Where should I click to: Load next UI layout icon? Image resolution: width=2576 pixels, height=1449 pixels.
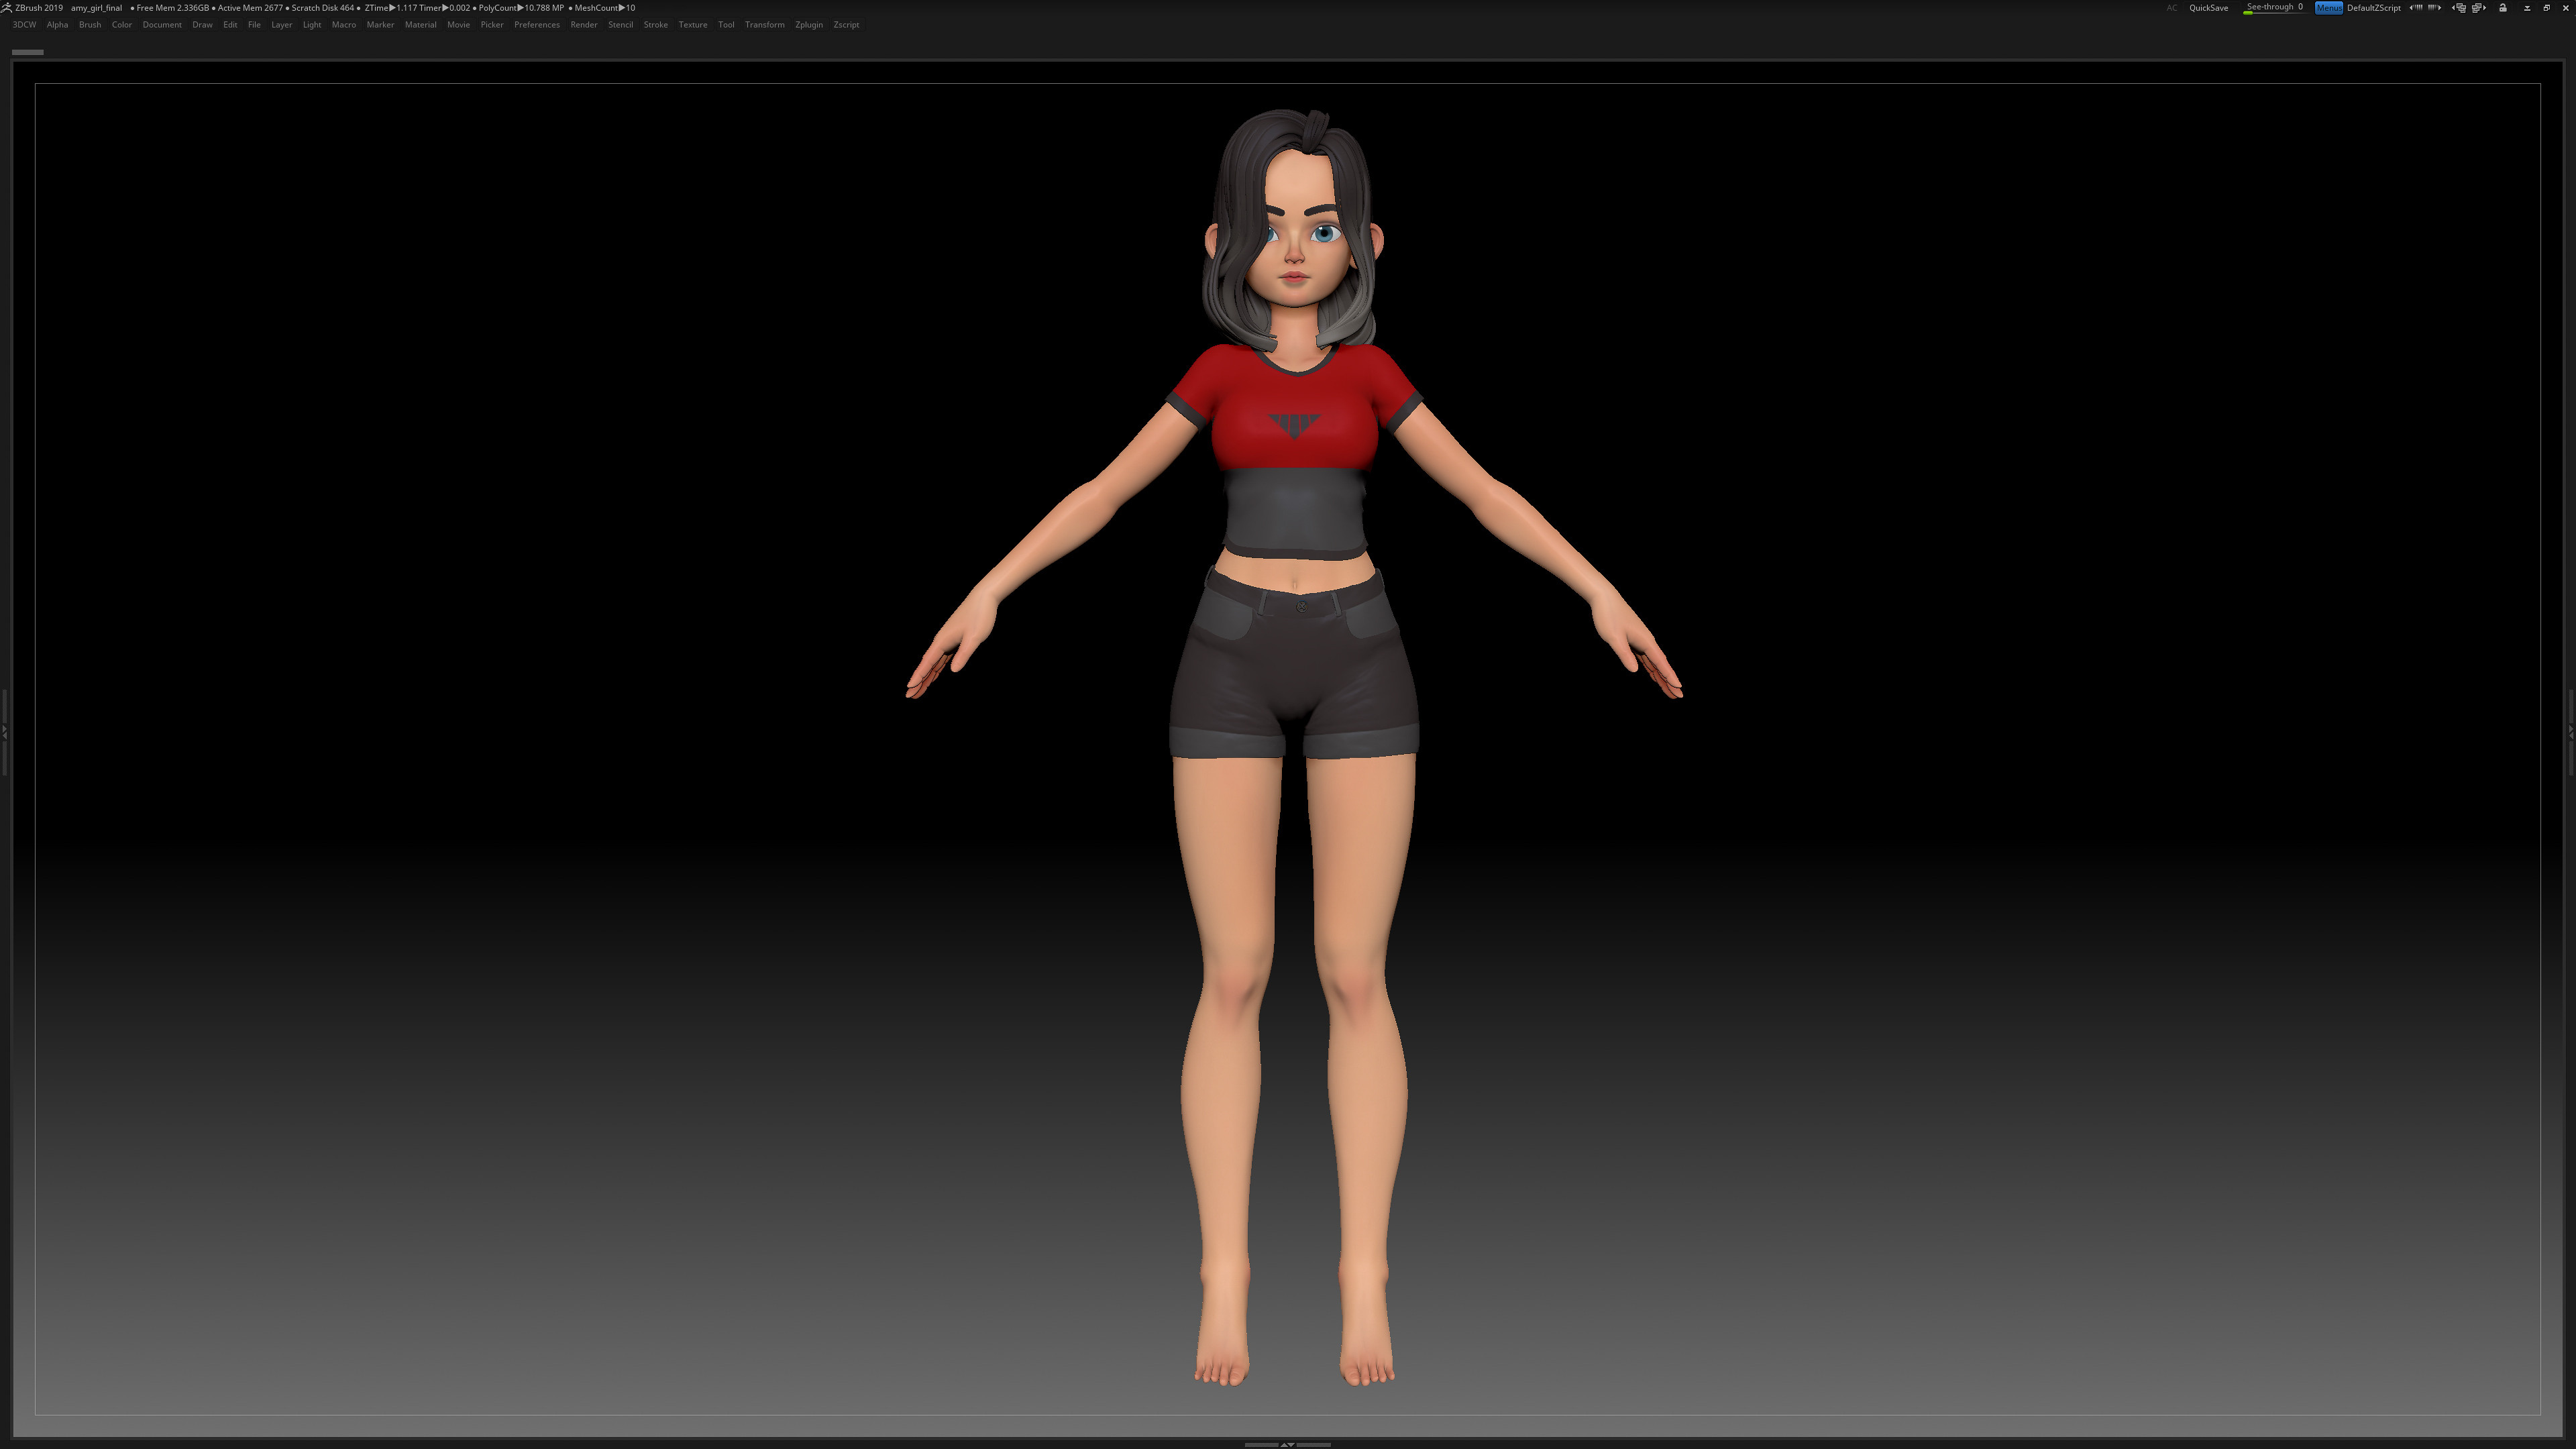tap(2479, 8)
